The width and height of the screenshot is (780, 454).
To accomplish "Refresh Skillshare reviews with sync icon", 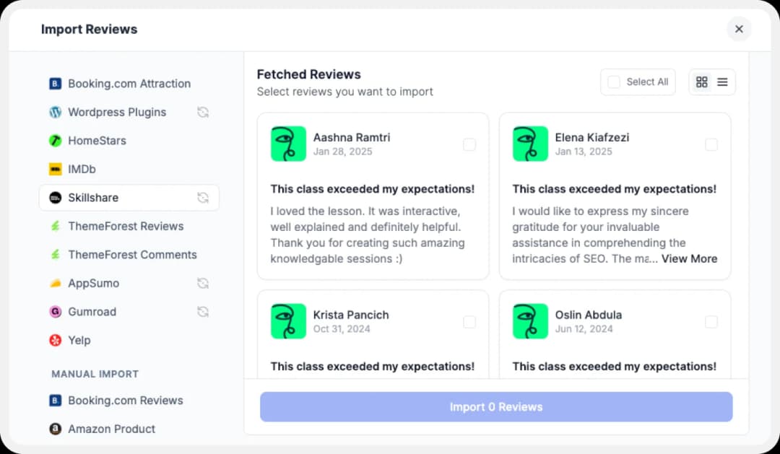I will click(203, 197).
